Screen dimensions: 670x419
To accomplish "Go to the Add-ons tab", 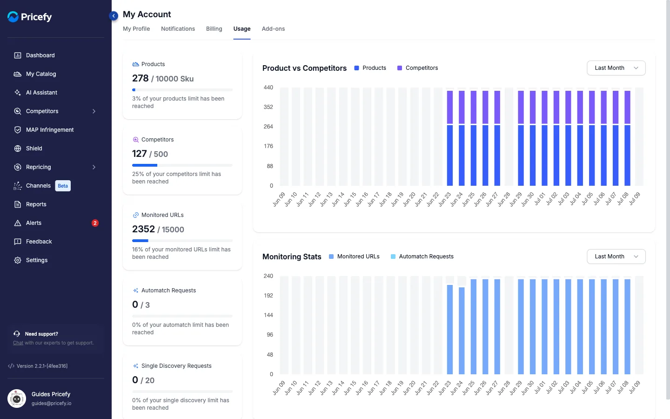I will (x=273, y=29).
